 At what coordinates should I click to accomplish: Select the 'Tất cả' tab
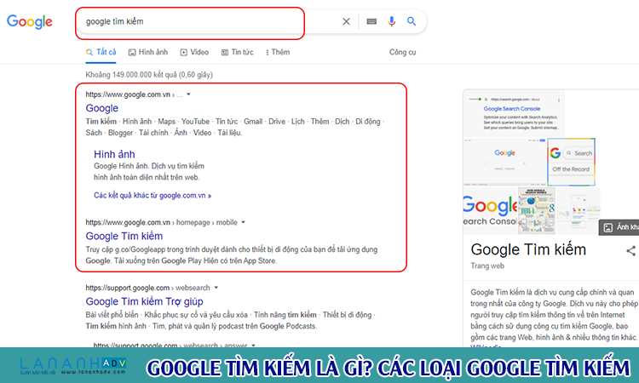pyautogui.click(x=101, y=52)
